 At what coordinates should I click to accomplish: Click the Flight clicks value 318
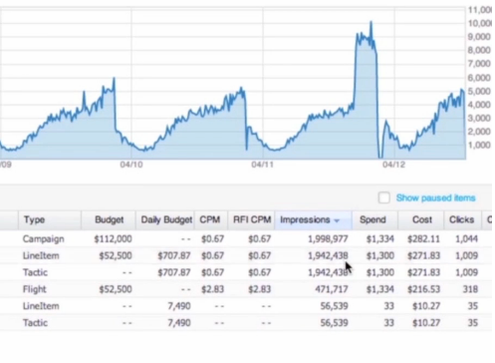coord(470,289)
